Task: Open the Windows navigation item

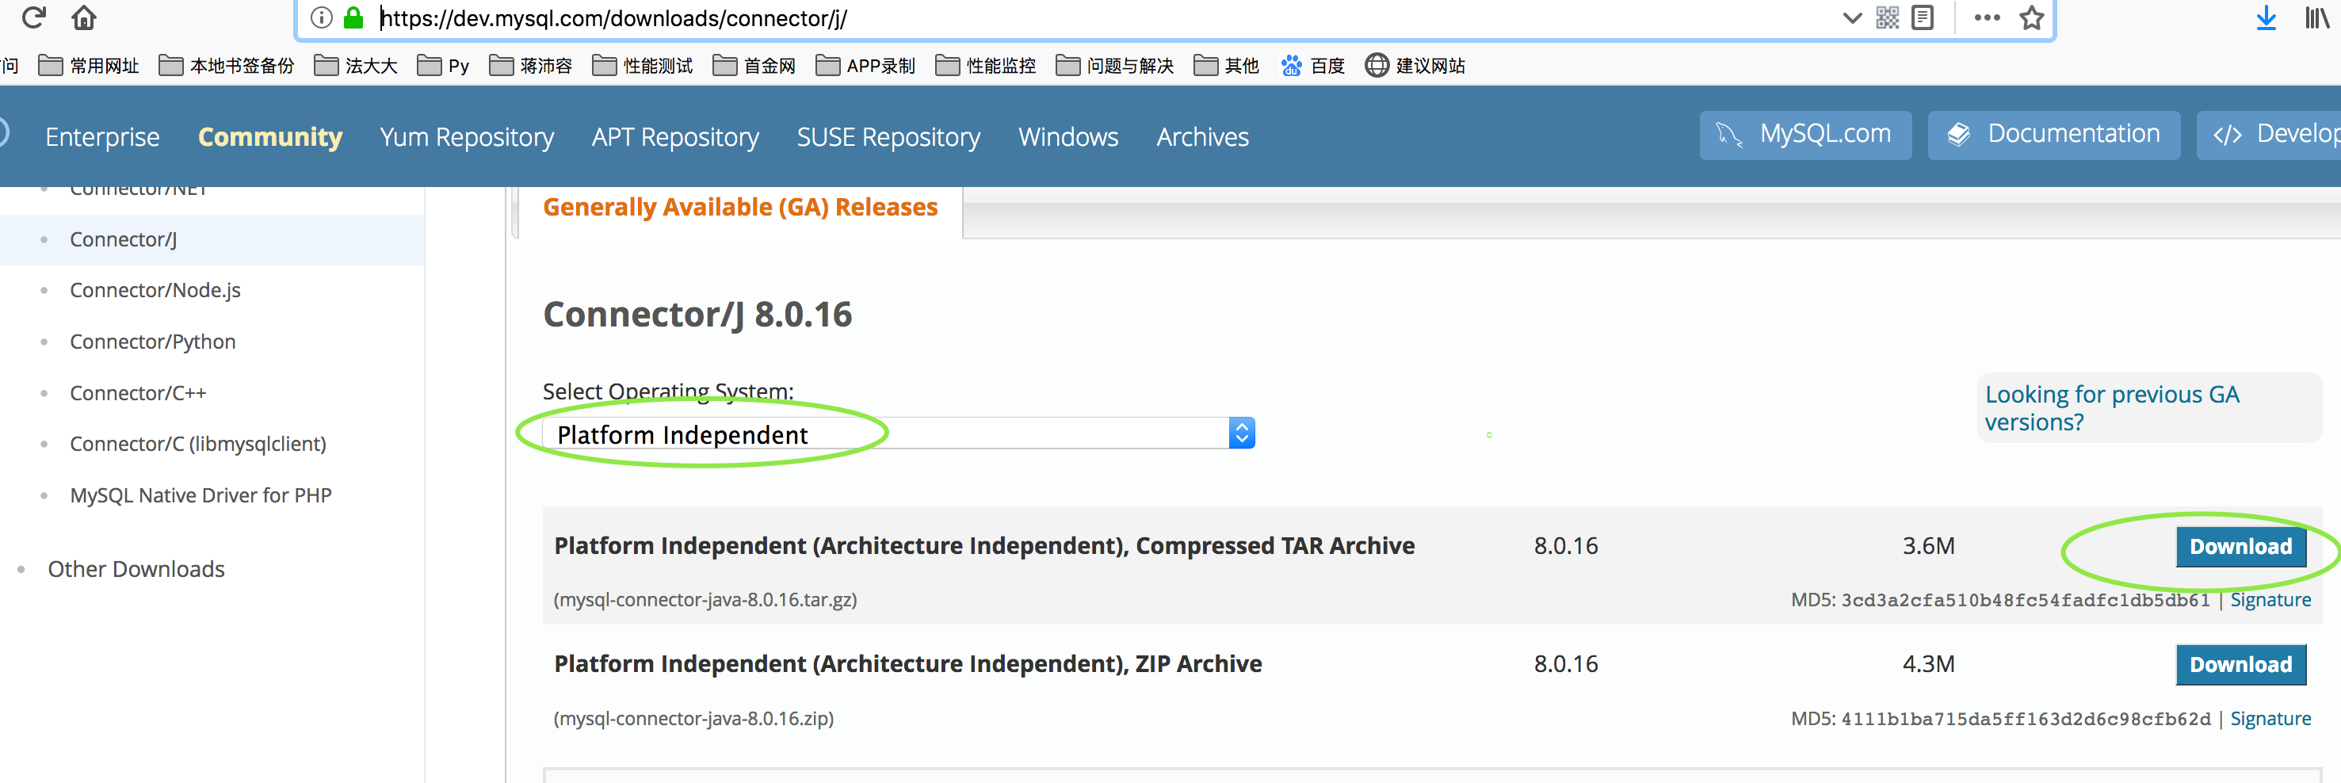Action: pos(1069,136)
